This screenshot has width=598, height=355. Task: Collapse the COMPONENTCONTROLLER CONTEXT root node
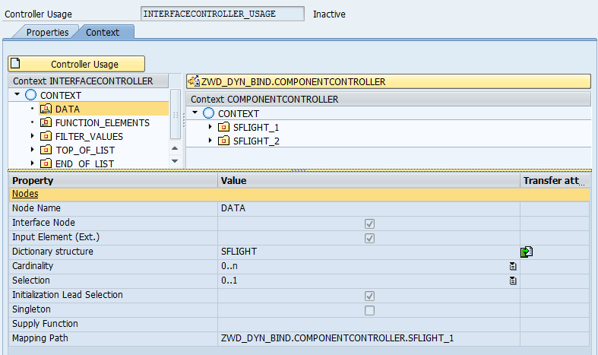point(195,113)
